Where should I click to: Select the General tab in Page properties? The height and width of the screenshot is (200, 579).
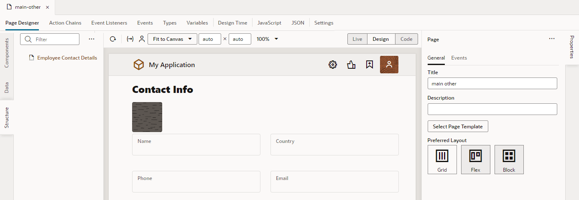[x=436, y=58]
